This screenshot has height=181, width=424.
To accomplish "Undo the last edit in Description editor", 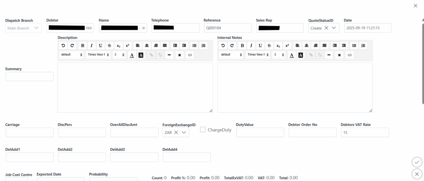I will 63,45.
